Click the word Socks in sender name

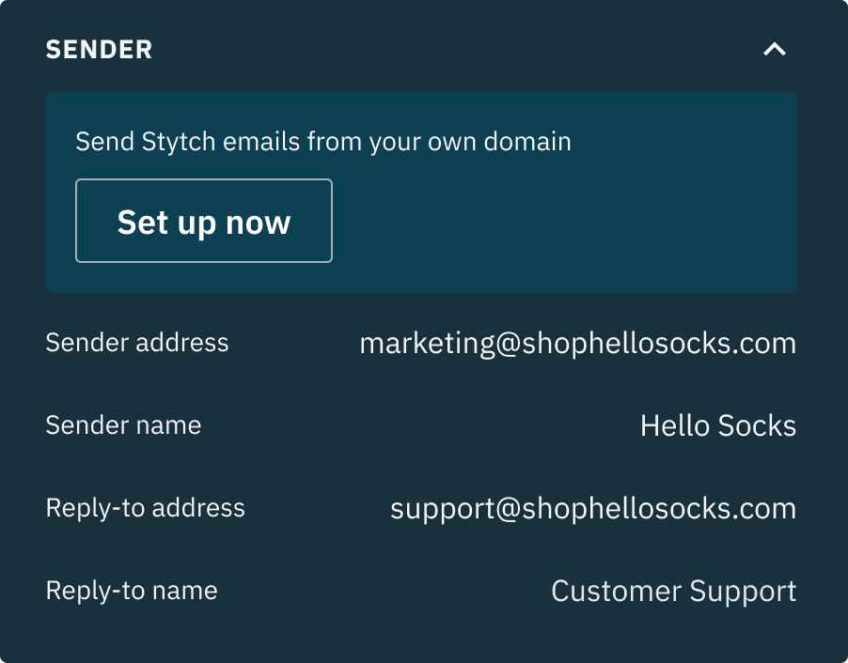[757, 425]
